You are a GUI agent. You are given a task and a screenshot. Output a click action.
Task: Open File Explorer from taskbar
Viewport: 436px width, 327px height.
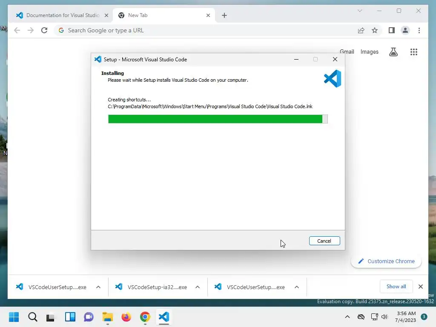pos(108,317)
